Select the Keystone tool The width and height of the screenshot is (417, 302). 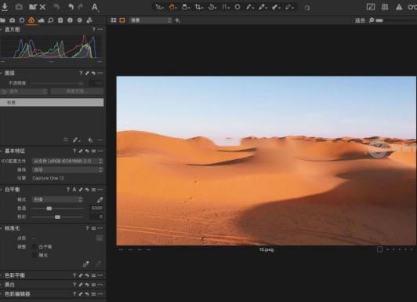coord(225,7)
